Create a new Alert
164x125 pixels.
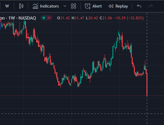pos(93,6)
